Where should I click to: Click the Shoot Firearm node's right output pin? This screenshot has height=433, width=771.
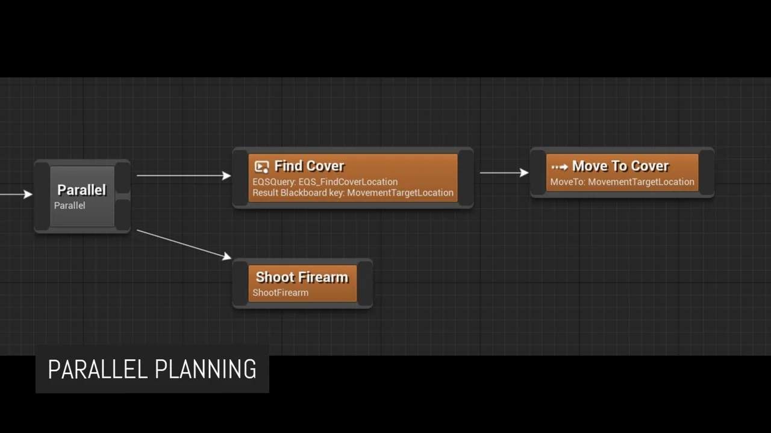click(365, 284)
